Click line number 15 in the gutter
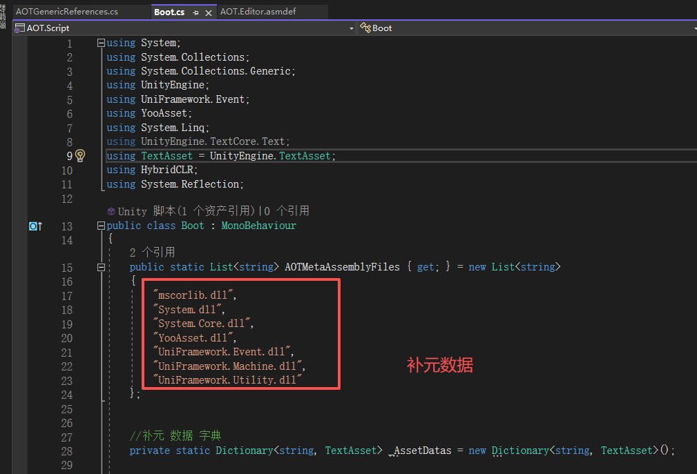The width and height of the screenshot is (697, 474). tap(67, 268)
